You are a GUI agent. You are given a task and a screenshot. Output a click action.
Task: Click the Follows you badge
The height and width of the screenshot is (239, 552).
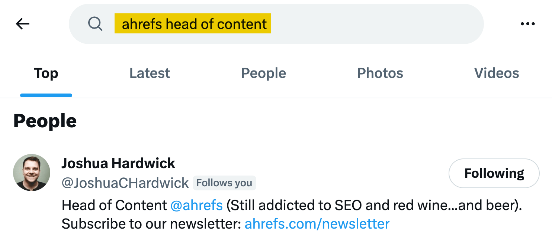point(224,183)
